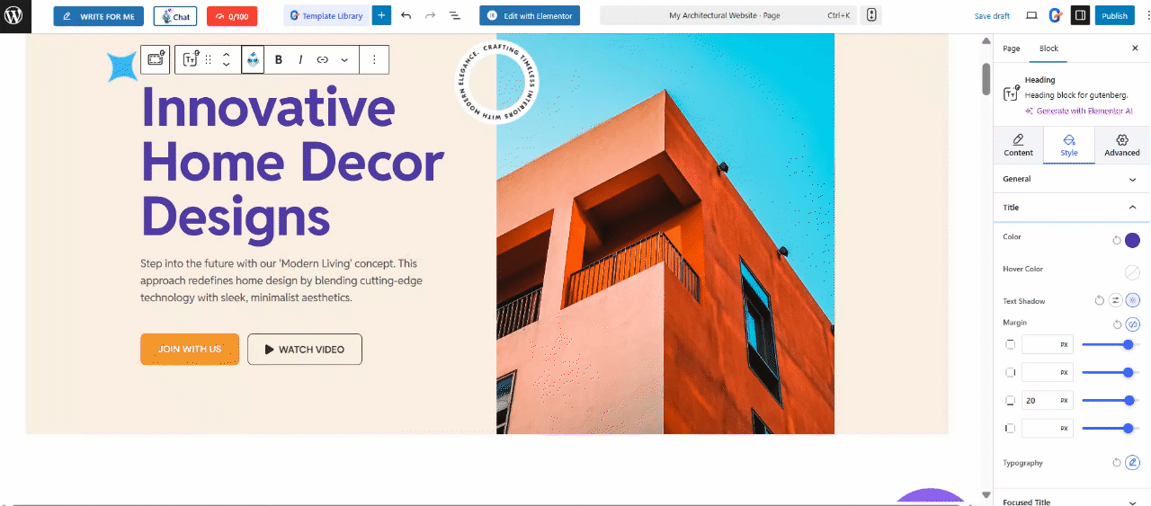This screenshot has width=1151, height=506.
Task: Click the Publish button
Action: (x=1114, y=16)
